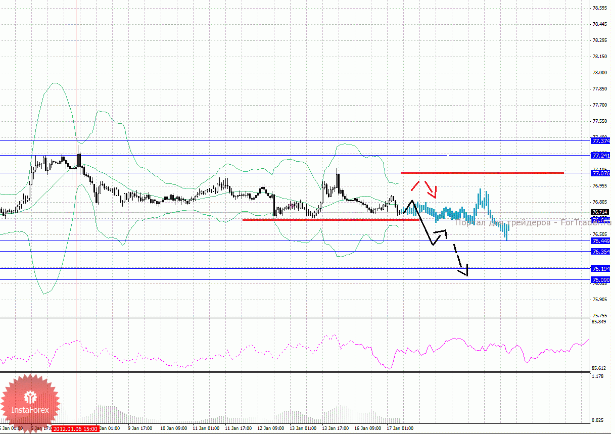615x434 pixels.
Task: Click the 16 Jan 09:00 time label
Action: (x=367, y=428)
